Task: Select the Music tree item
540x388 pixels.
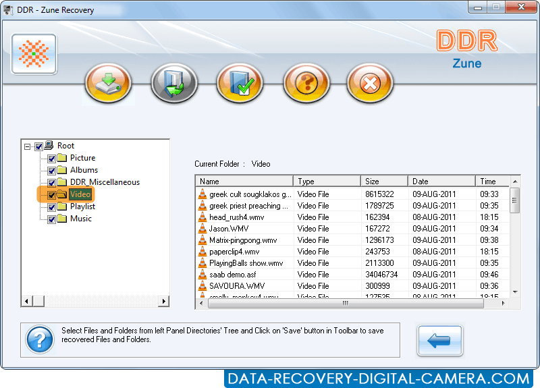Action: coord(81,218)
